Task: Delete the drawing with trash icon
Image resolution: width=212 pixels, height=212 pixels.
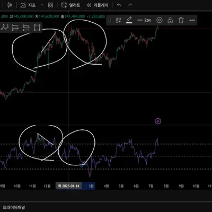Action: [181, 20]
